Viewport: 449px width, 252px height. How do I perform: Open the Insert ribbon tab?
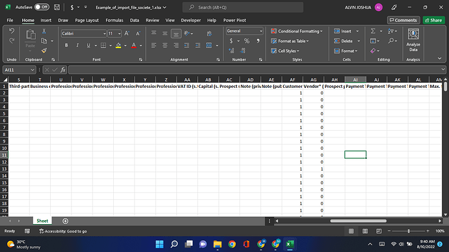[46, 20]
